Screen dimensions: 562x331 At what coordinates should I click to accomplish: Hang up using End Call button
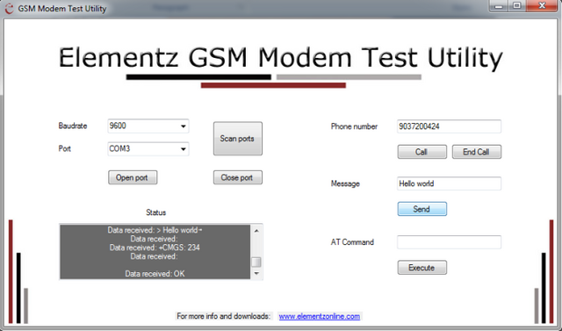476,152
